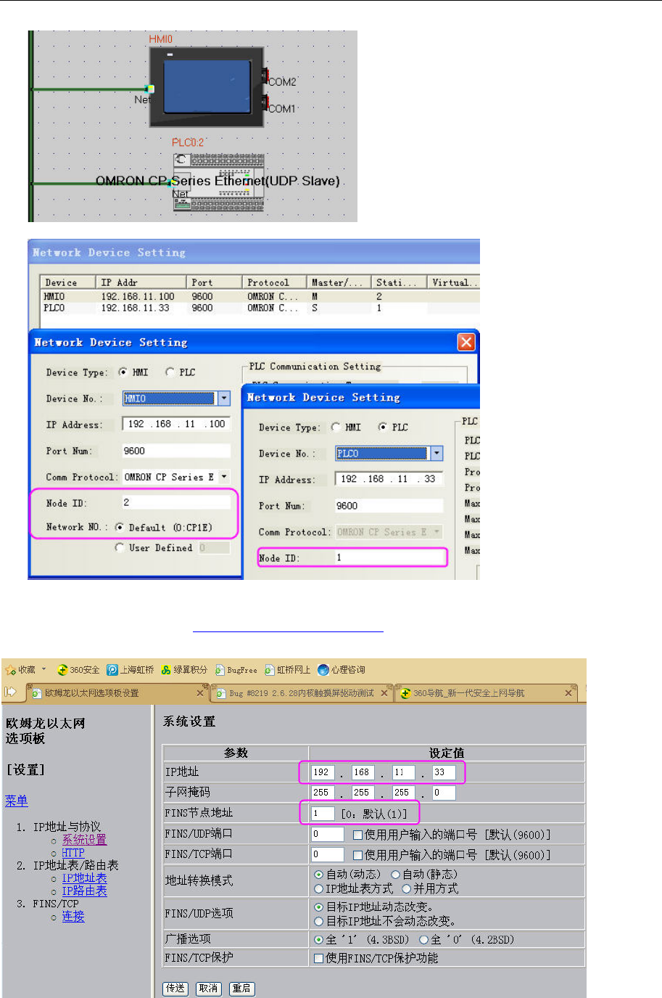The height and width of the screenshot is (998, 662).
Task: Close the 欧姆龙以太网选项板设置 browser tab
Action: [200, 693]
